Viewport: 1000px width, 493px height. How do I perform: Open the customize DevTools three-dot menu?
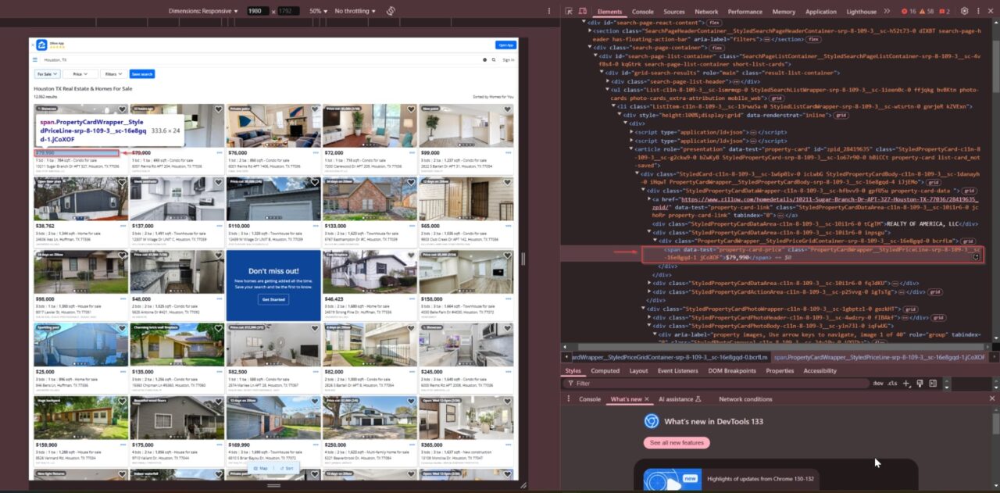(x=978, y=11)
